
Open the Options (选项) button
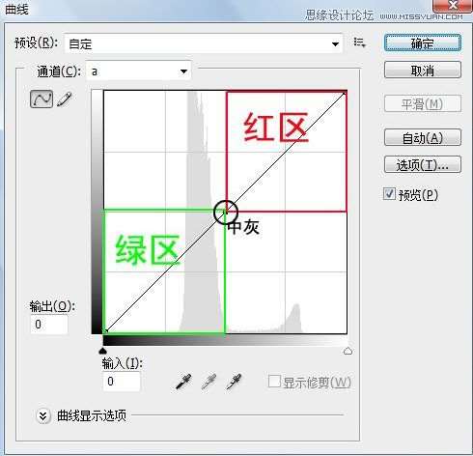(x=423, y=165)
